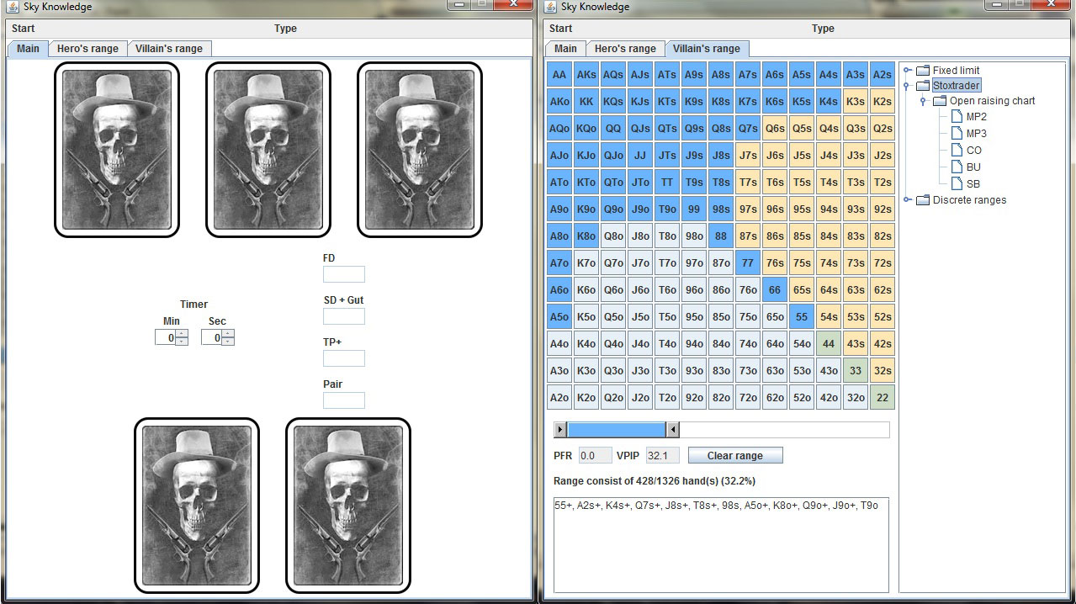Screen dimensions: 1076x604
Task: Click the PFR value field
Action: [595, 455]
